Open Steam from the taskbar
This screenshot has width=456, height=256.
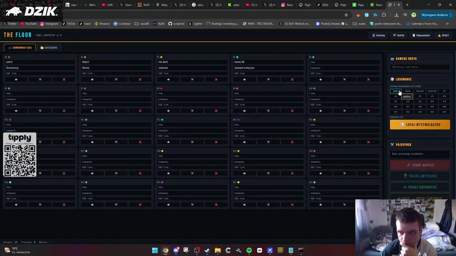[x=207, y=250]
